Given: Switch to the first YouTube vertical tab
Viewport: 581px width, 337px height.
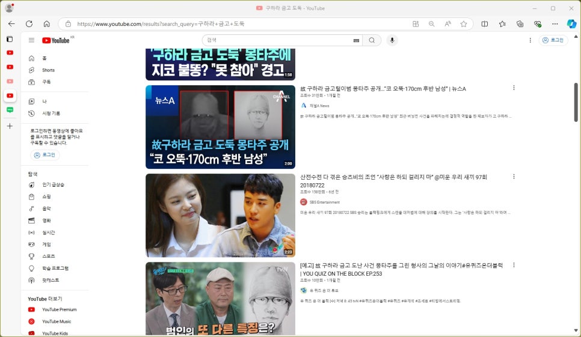Looking at the screenshot, I should pos(10,52).
